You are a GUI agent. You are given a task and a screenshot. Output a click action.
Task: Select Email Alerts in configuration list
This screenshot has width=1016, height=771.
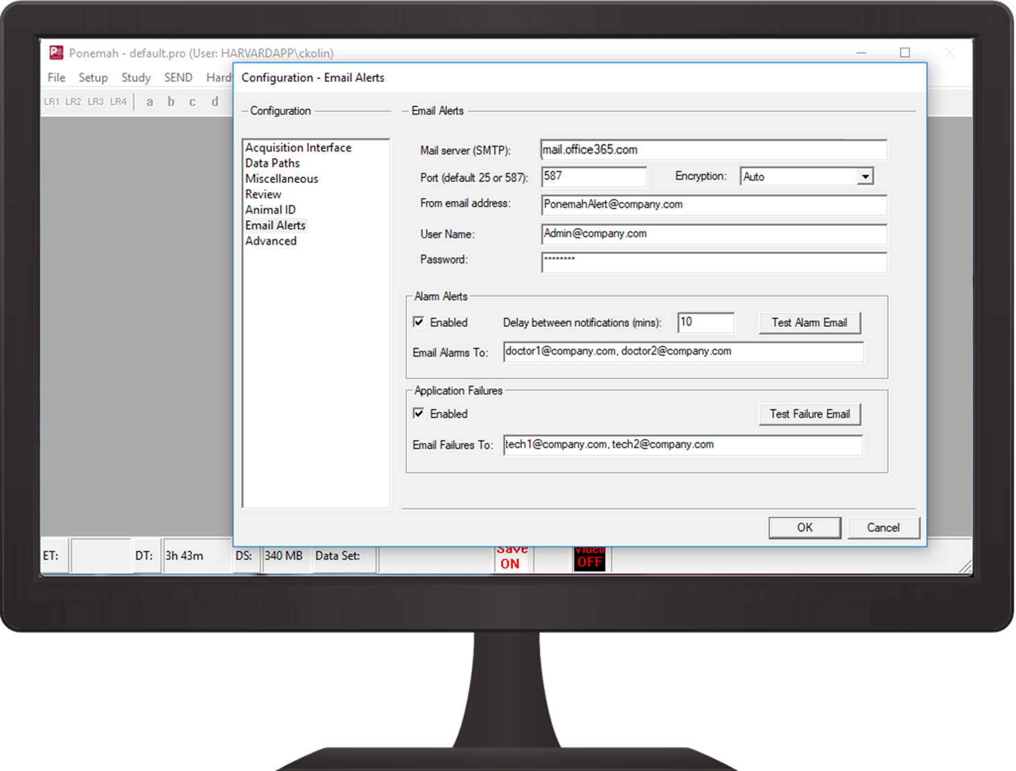(x=275, y=225)
